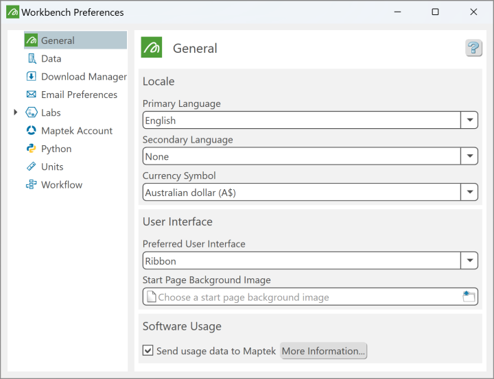Image resolution: width=494 pixels, height=379 pixels.
Task: Open the Currency Symbol dropdown
Action: point(469,193)
